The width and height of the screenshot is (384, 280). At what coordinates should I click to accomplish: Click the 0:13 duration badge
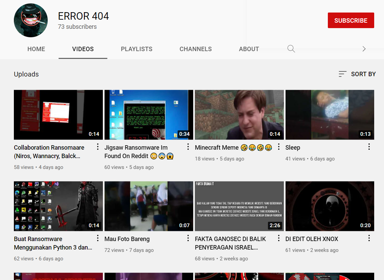coord(365,134)
